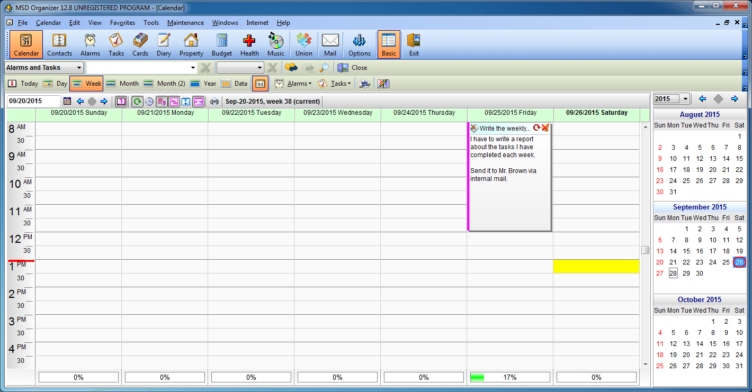Screen dimensions: 752x392
Task: Click the Today view button
Action: point(23,84)
